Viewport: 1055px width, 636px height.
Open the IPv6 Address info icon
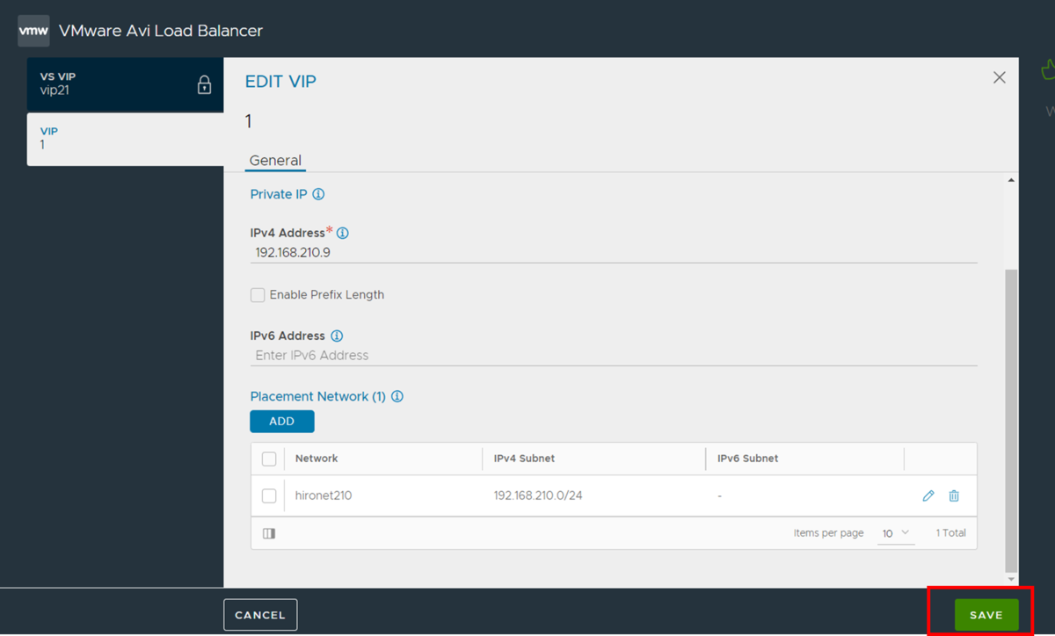coord(337,336)
